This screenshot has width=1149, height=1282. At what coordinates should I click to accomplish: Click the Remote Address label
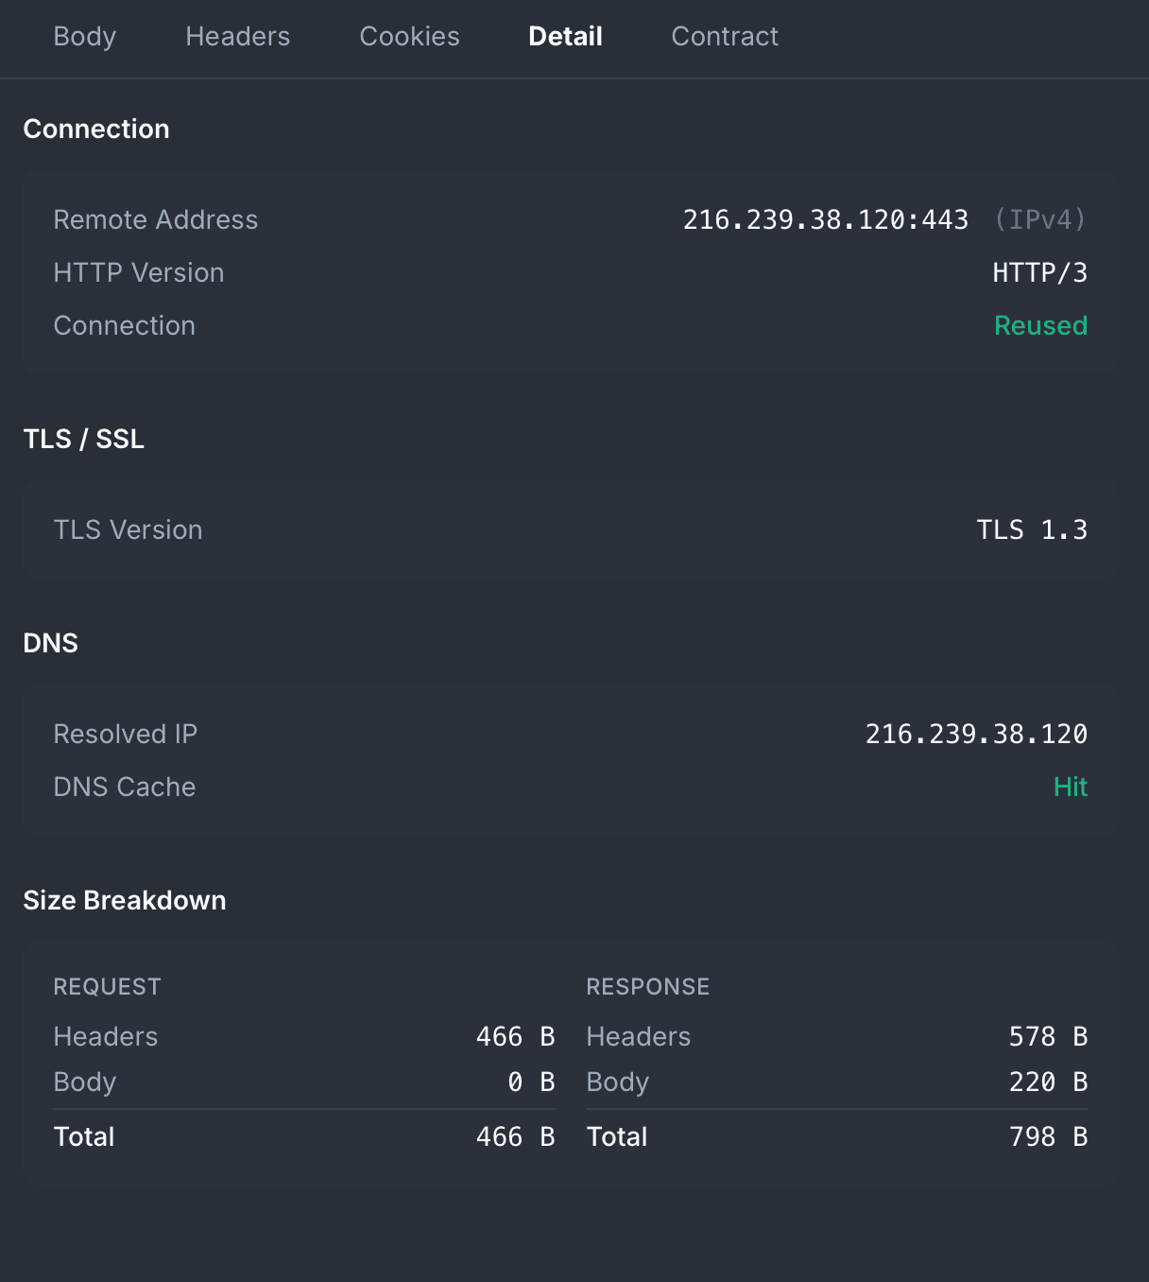tap(155, 219)
